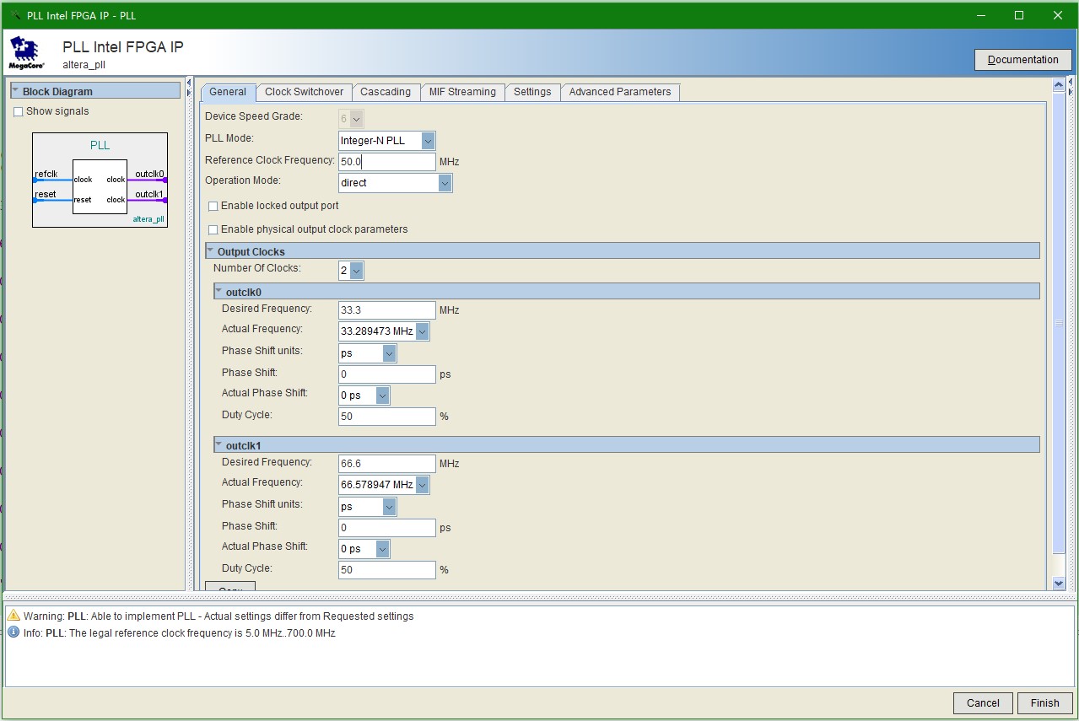Switch to MIF Streaming tab

(x=462, y=92)
